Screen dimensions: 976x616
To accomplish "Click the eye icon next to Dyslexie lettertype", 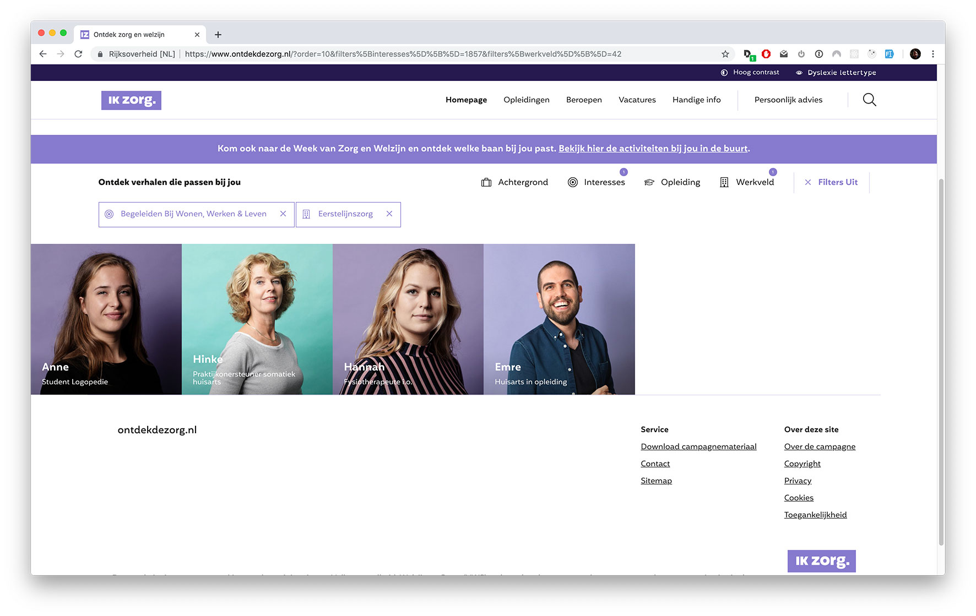I will click(x=799, y=72).
